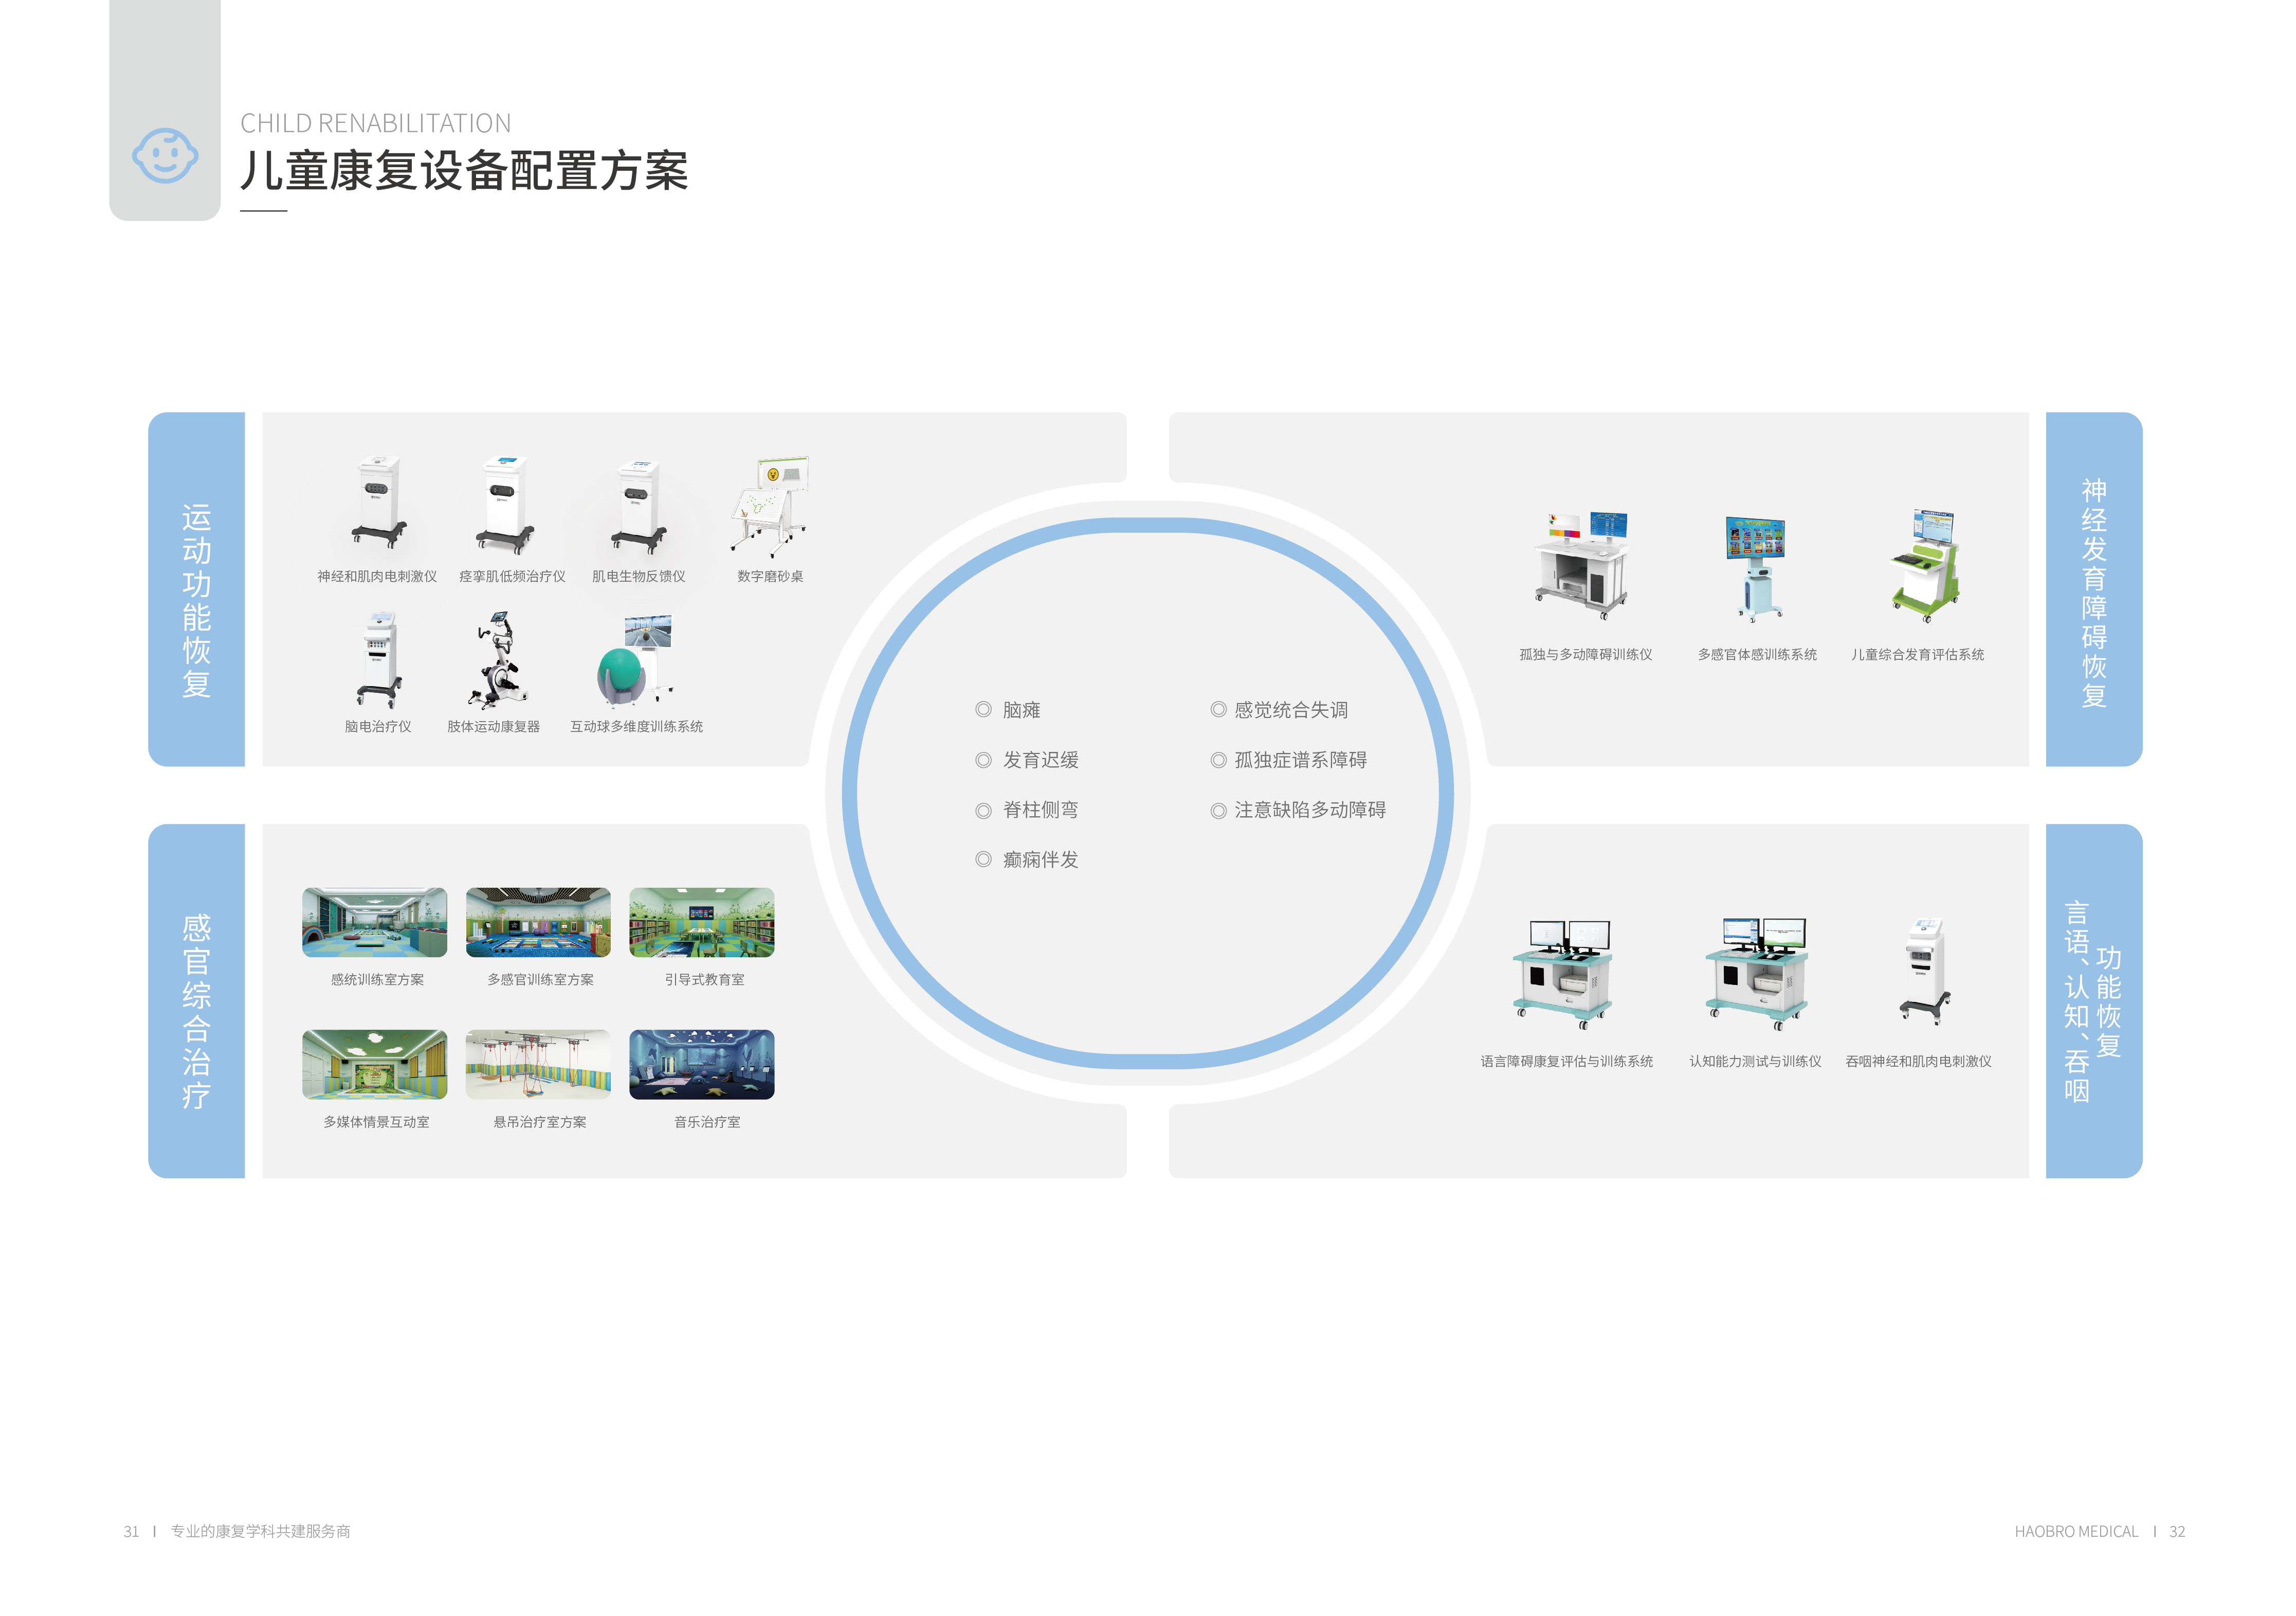Click page number 31
This screenshot has height=1616, width=2296.
coord(131,1531)
